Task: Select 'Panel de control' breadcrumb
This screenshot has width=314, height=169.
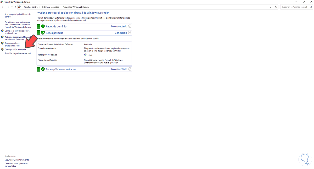Action: [x=31, y=7]
